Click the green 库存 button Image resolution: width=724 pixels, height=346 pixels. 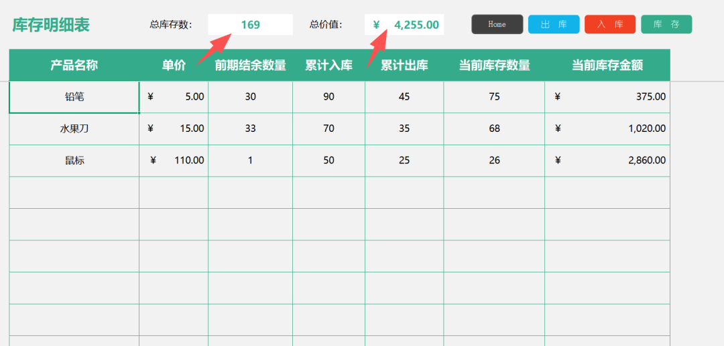666,25
